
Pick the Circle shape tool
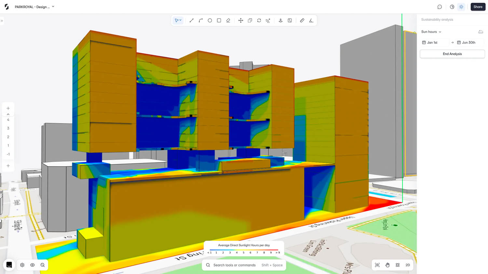tap(210, 20)
